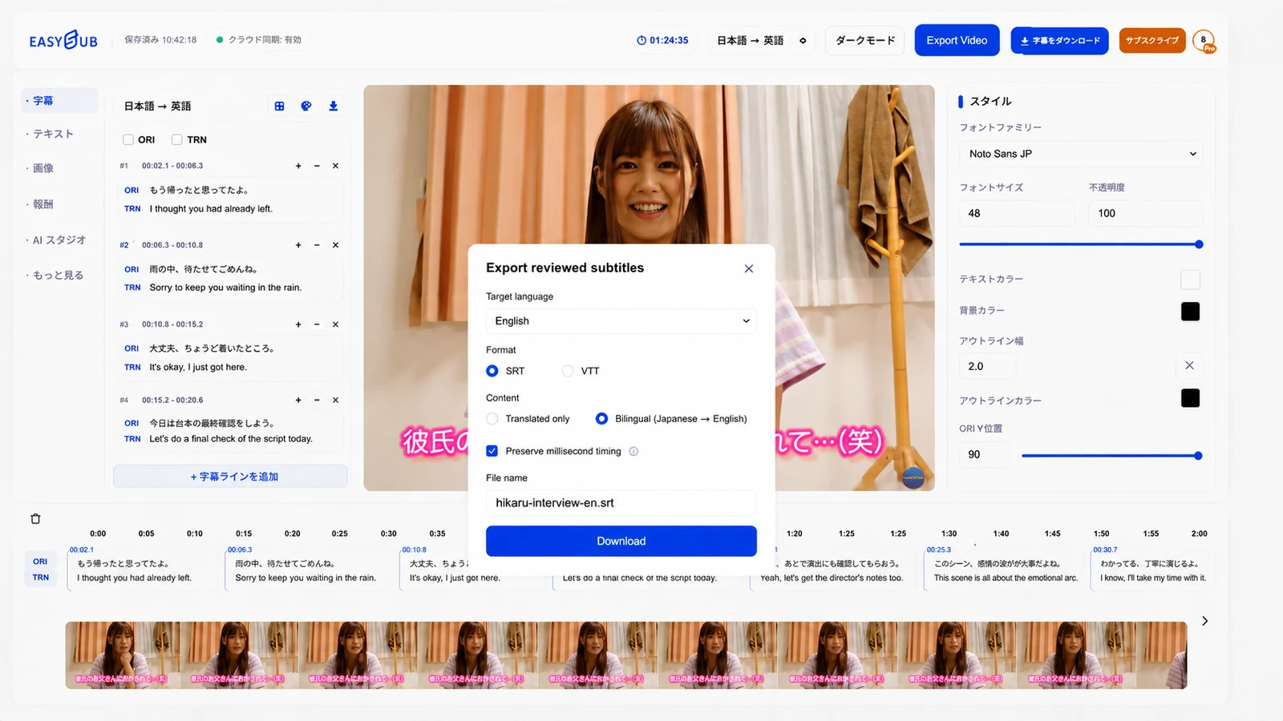Click the plus icon on subtitle #4
Image resolution: width=1283 pixels, height=721 pixels.
tap(298, 400)
